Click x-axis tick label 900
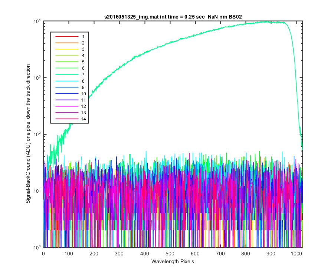 click(x=271, y=254)
